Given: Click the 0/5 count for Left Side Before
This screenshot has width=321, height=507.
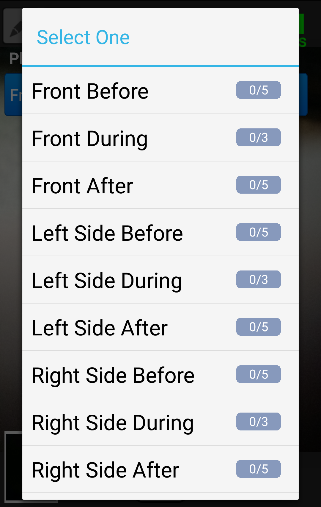Looking at the screenshot, I should coord(259,232).
